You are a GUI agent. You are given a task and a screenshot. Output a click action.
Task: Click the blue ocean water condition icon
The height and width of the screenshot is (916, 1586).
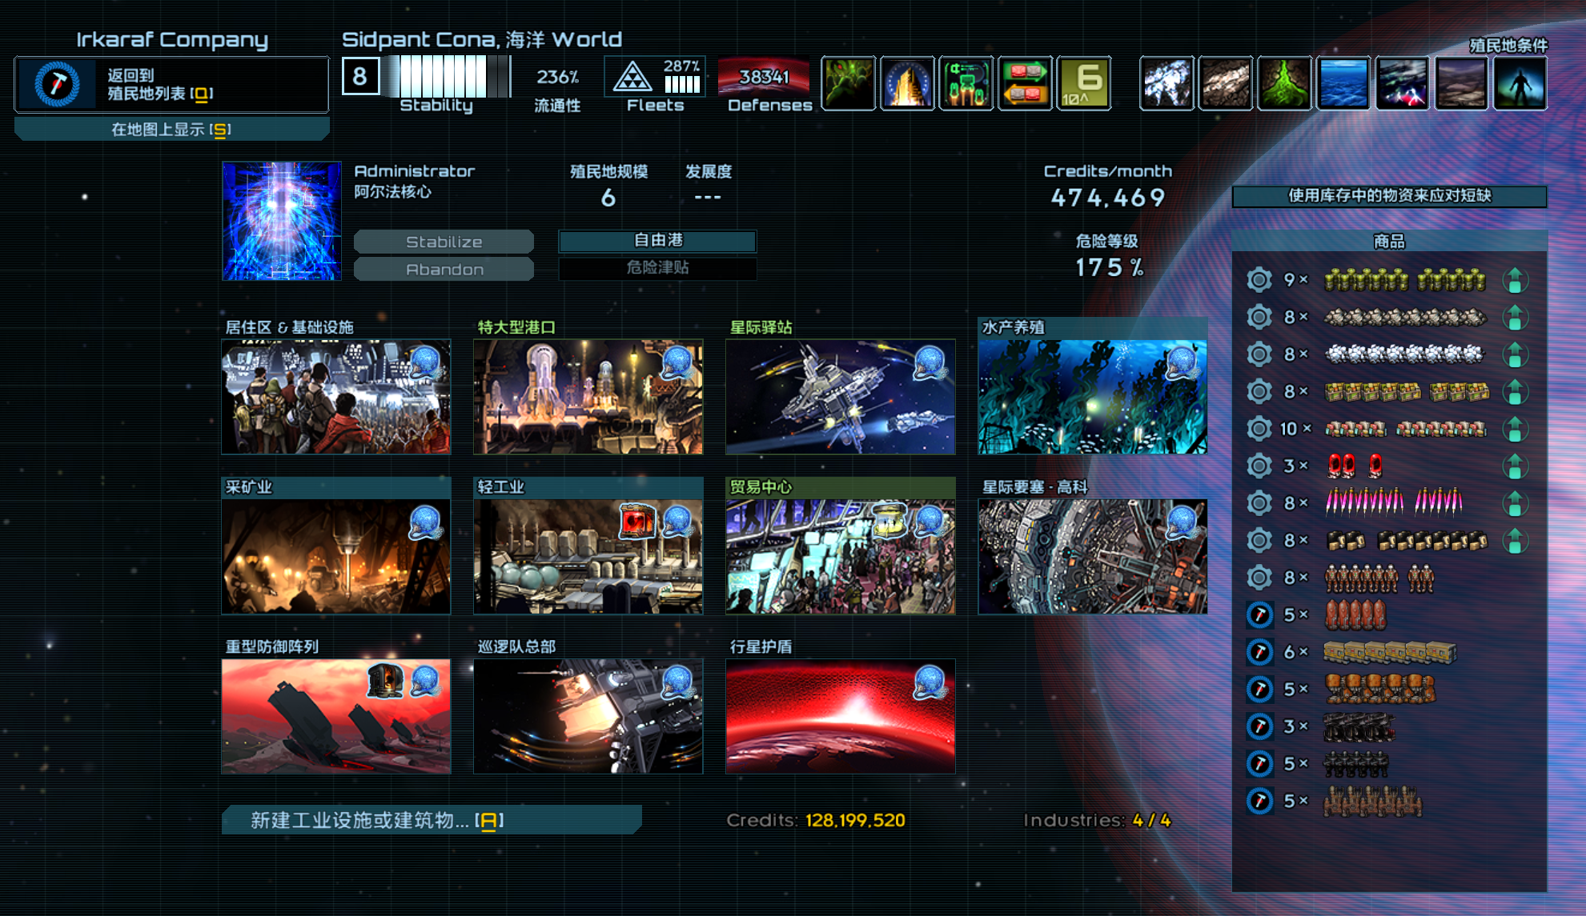(1343, 83)
